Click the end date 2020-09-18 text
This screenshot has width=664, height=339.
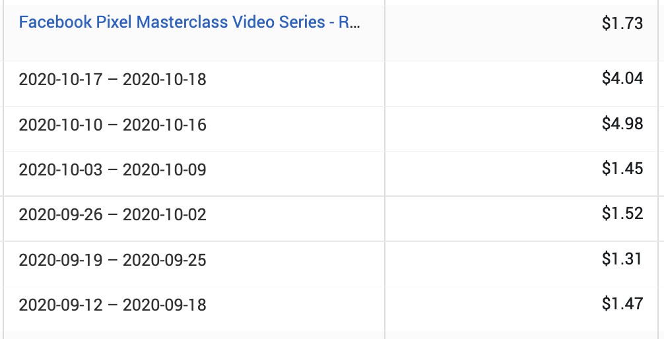(165, 305)
